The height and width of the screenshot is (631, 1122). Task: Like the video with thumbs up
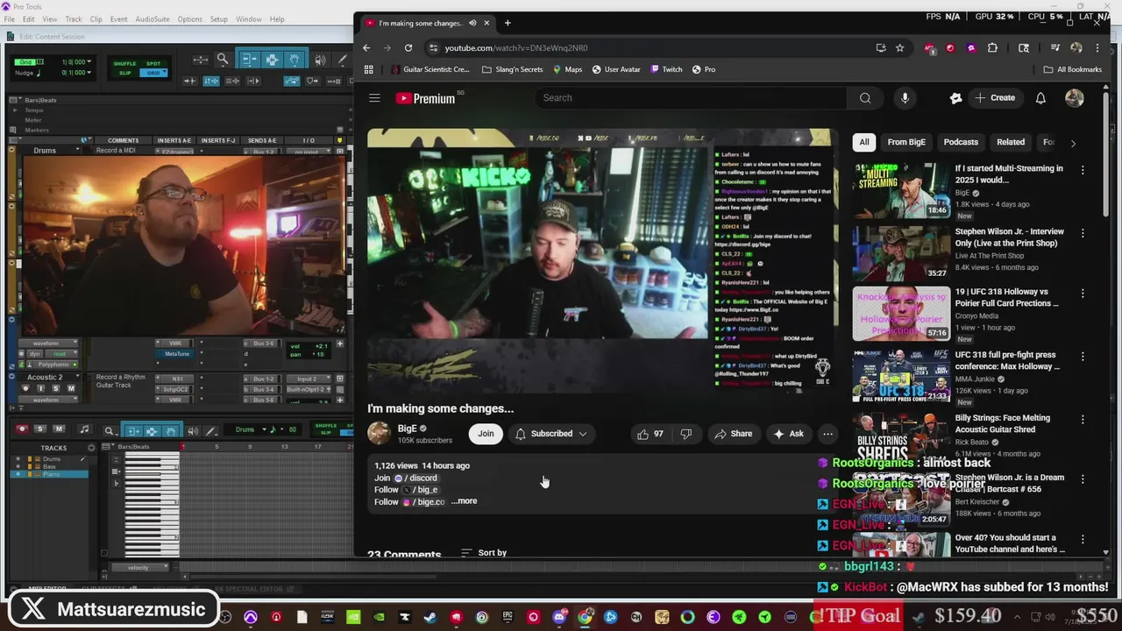650,434
